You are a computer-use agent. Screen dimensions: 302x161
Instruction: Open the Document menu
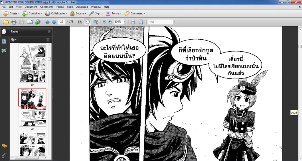31,7
